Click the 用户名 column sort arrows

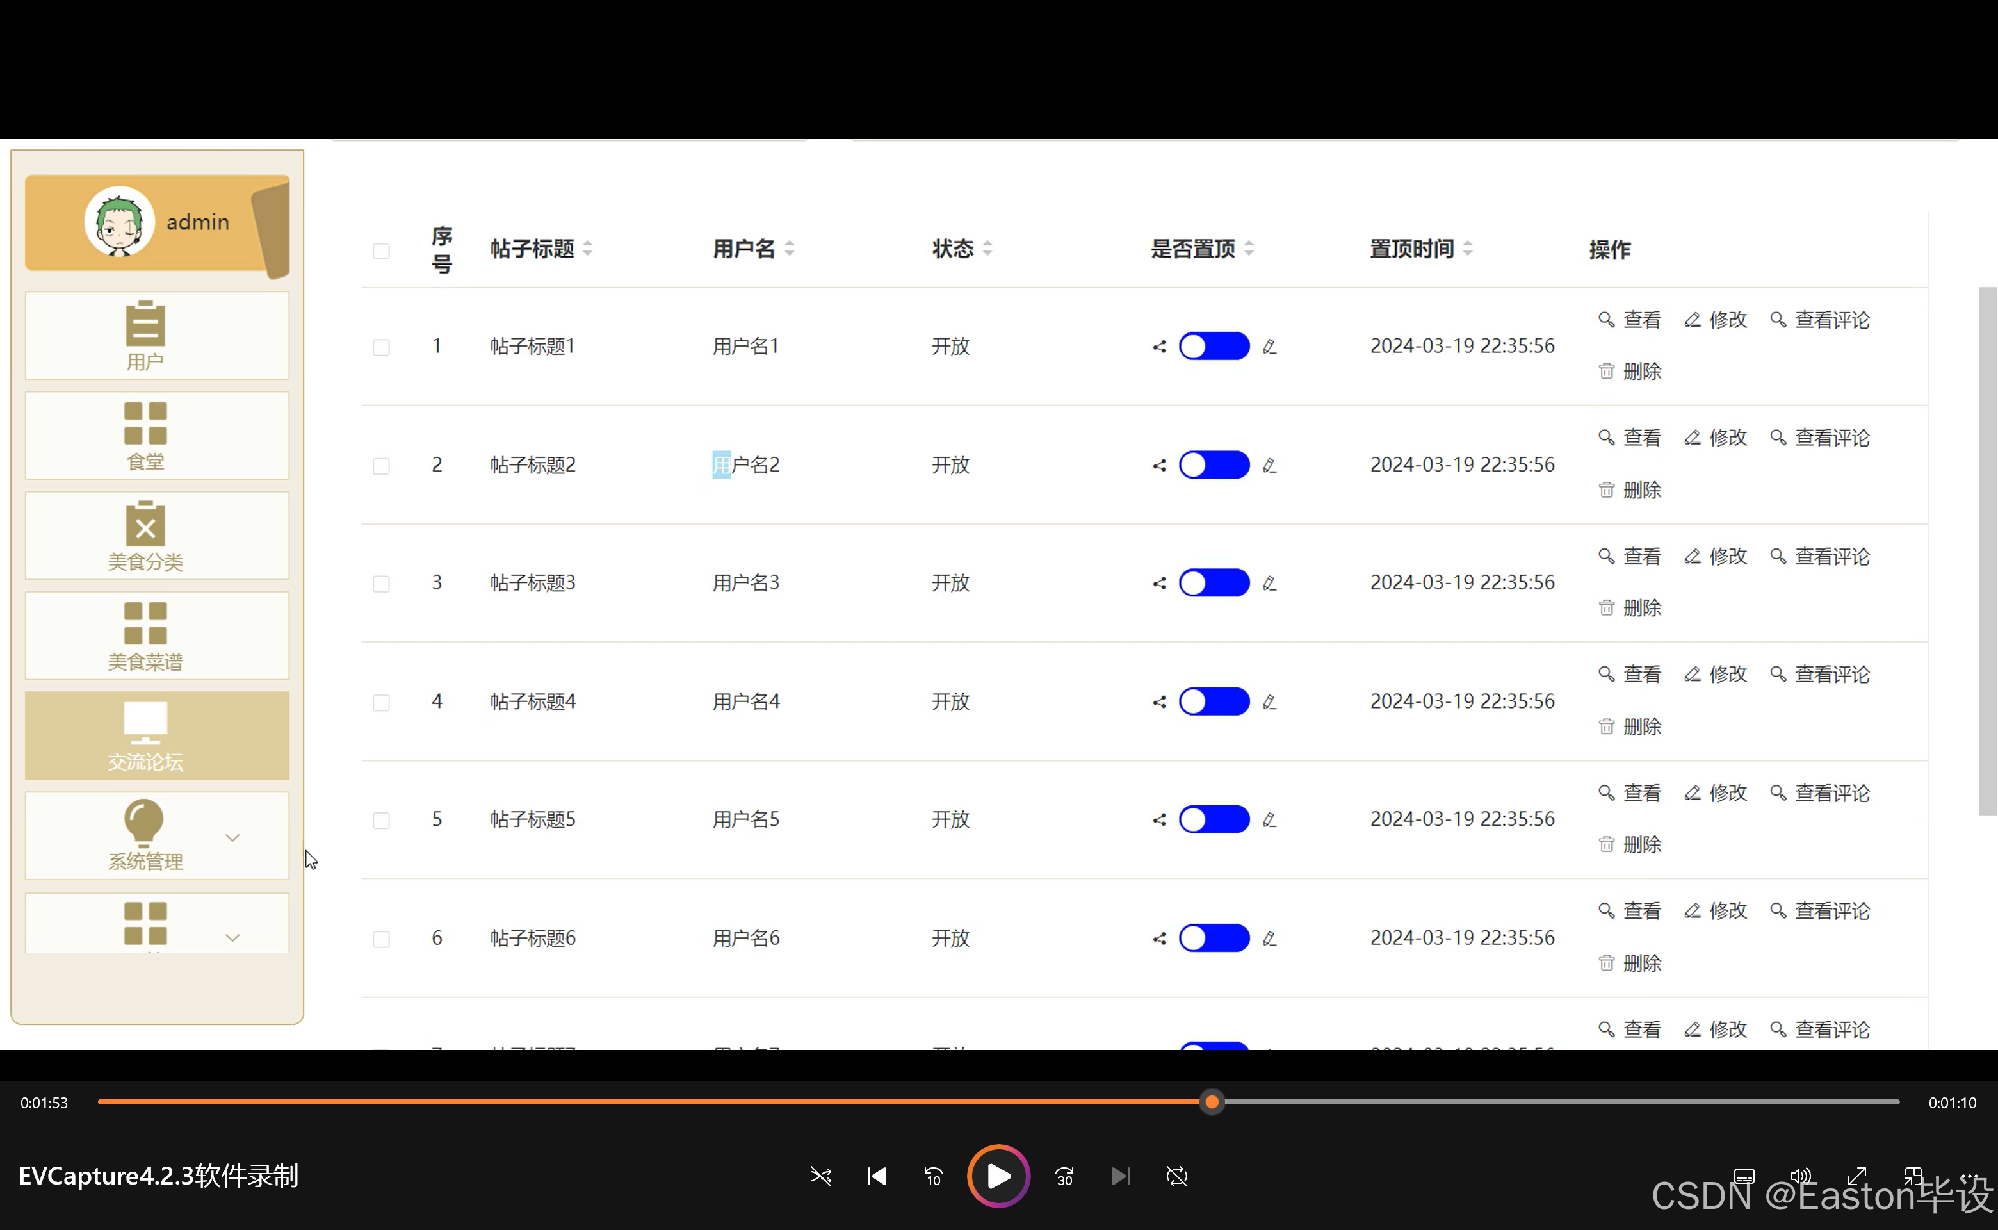click(789, 249)
